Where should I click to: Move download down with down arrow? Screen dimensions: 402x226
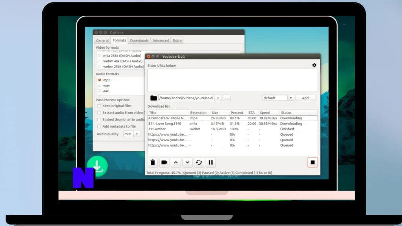(x=187, y=162)
